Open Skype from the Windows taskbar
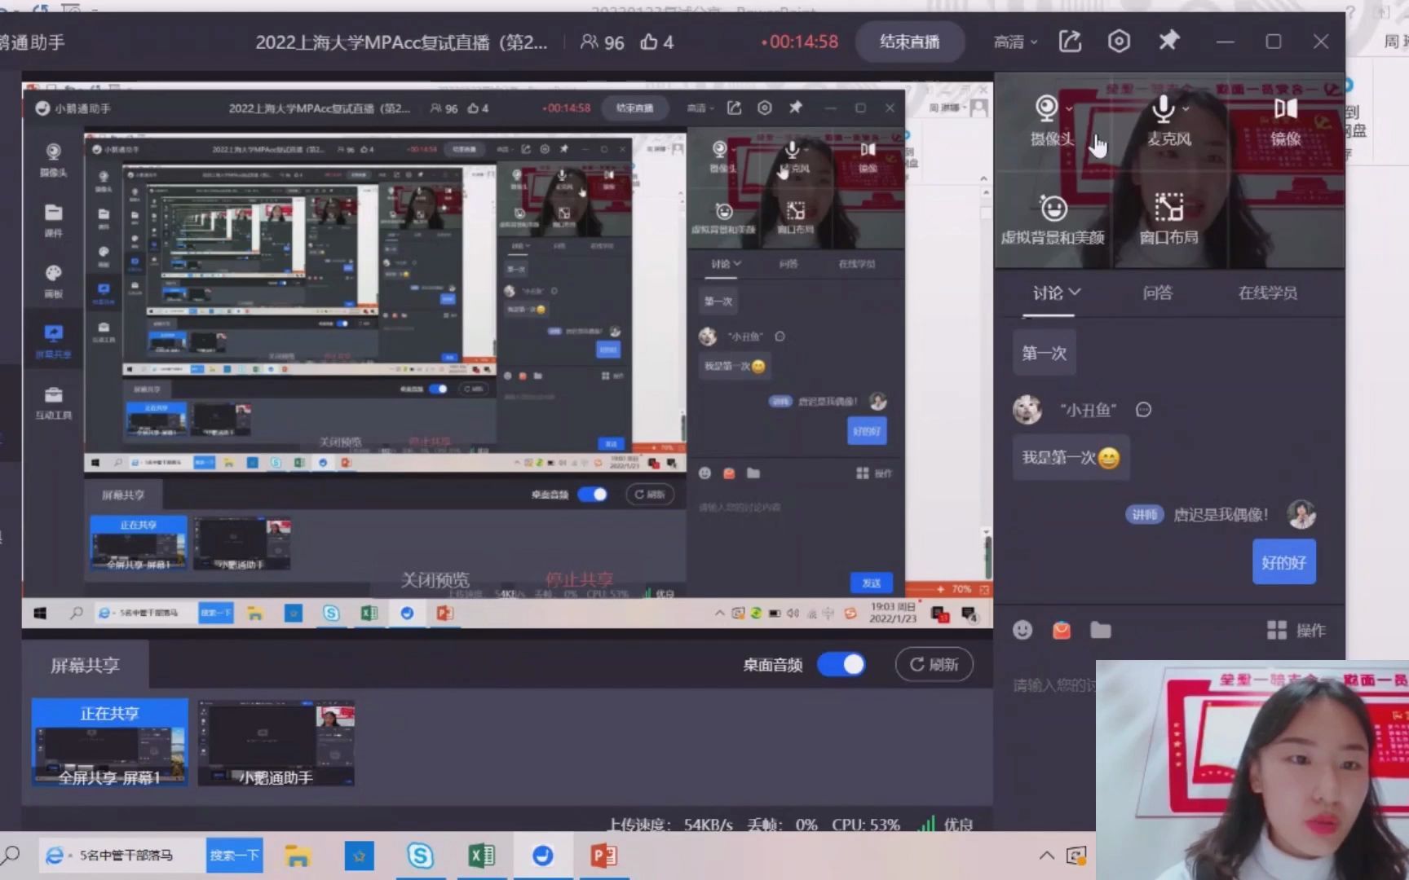The image size is (1409, 880). [x=421, y=856]
